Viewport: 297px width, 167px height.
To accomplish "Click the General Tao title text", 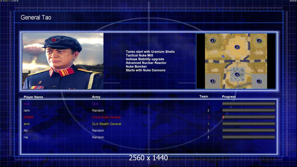I will [x=36, y=18].
